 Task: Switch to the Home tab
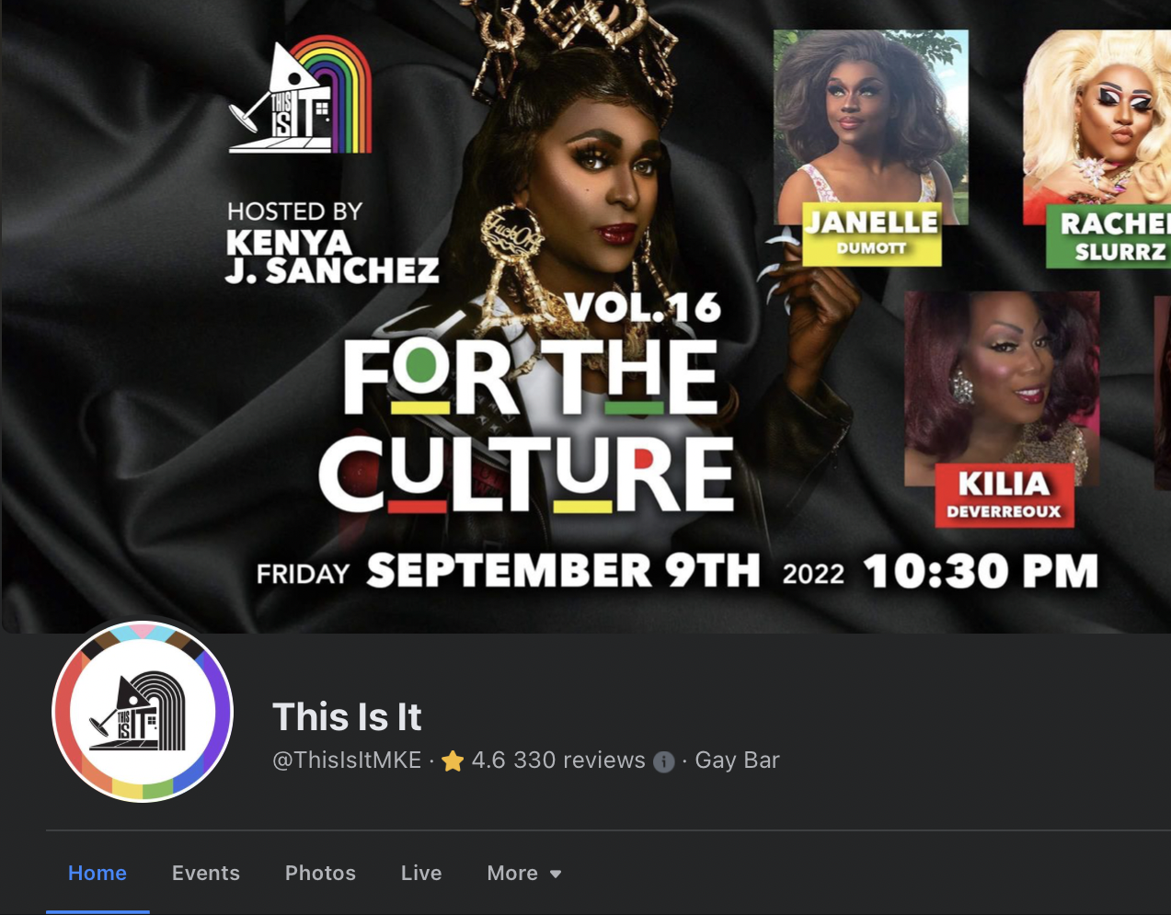(x=98, y=873)
